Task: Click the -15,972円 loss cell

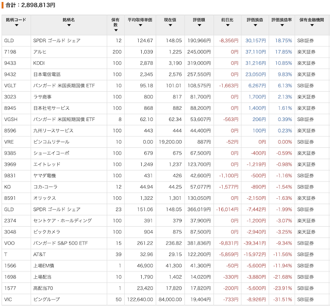Action: tap(255, 254)
